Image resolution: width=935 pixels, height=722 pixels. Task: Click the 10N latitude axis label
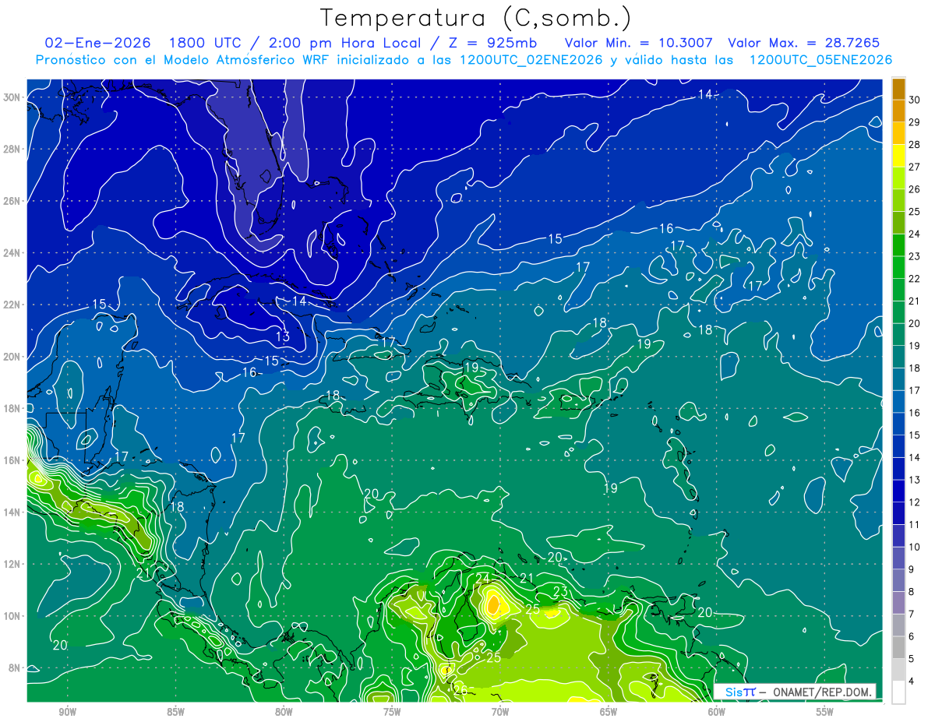pos(12,616)
